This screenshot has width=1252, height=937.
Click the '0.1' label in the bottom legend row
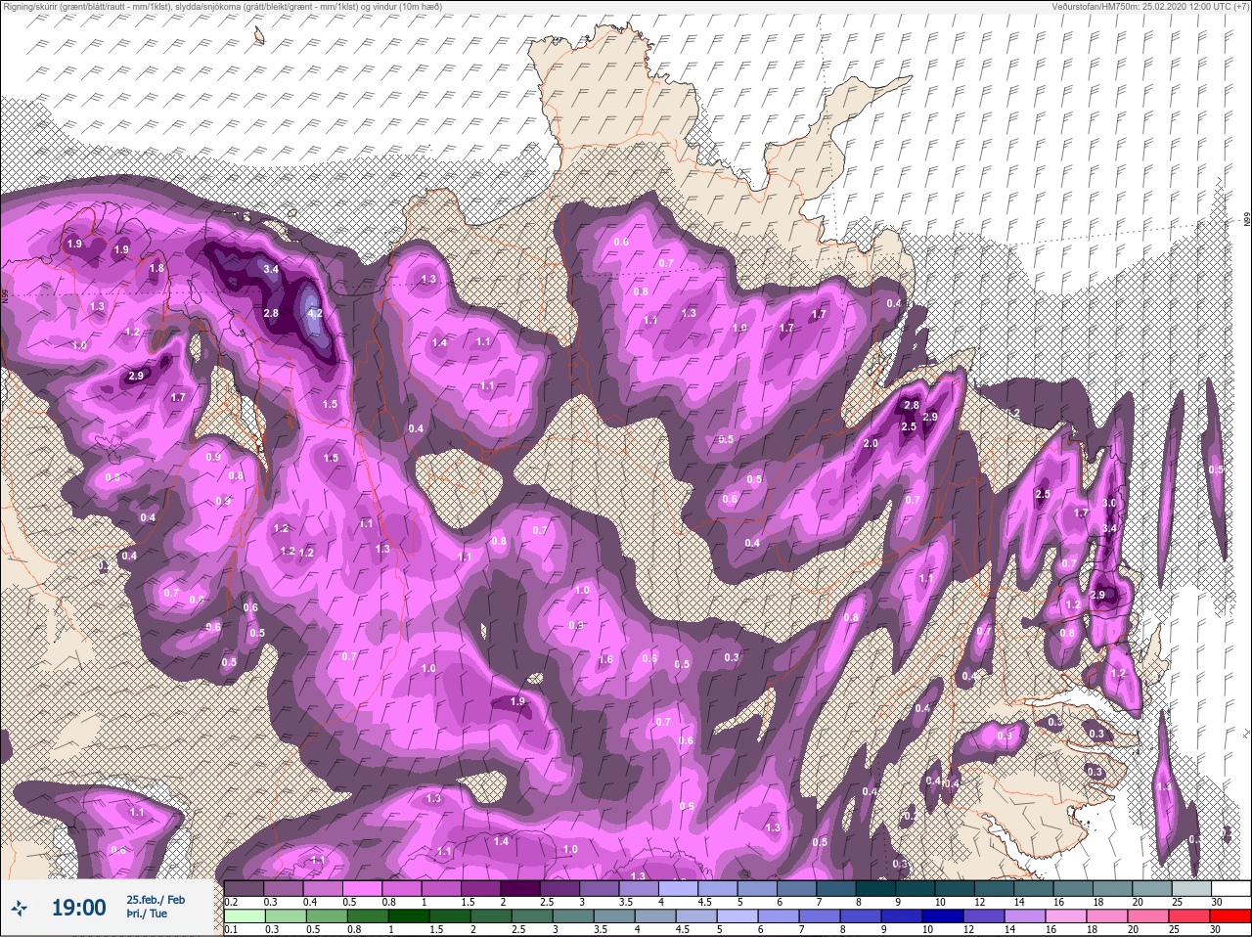pos(230,929)
